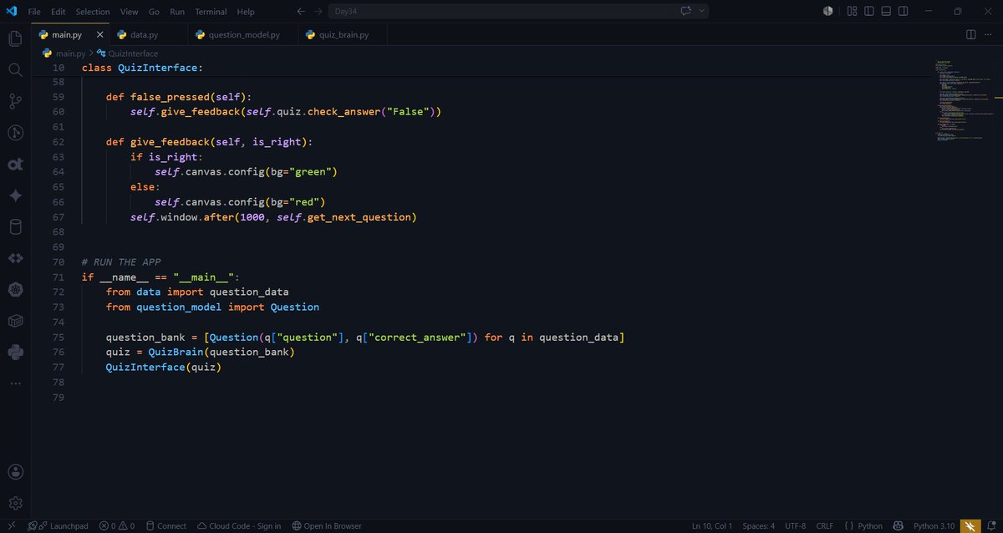
Task: Open QuizInterface breadcrumb symbol dropdown
Action: (x=127, y=53)
